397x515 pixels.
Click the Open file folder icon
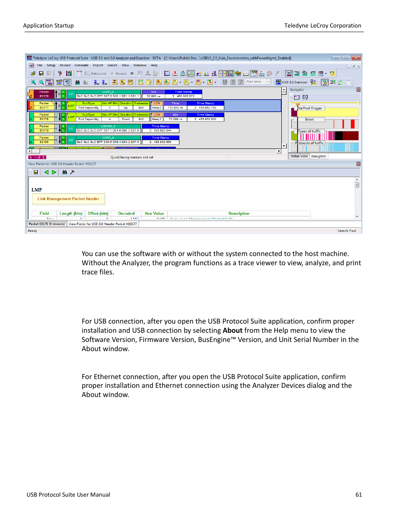(x=33, y=73)
